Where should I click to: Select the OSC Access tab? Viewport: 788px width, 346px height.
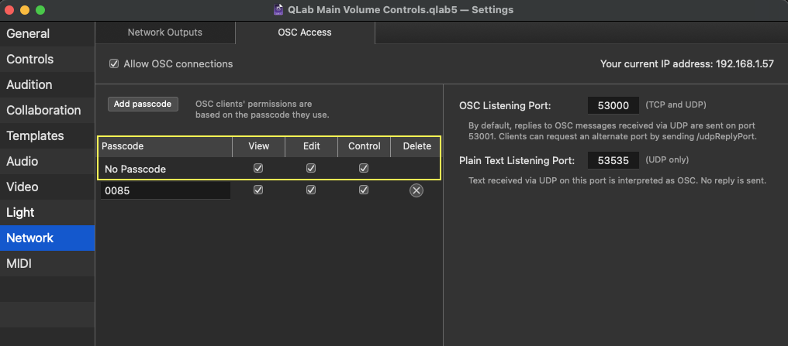pos(305,33)
